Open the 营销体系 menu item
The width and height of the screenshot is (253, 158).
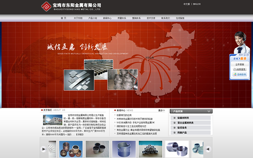(137, 18)
